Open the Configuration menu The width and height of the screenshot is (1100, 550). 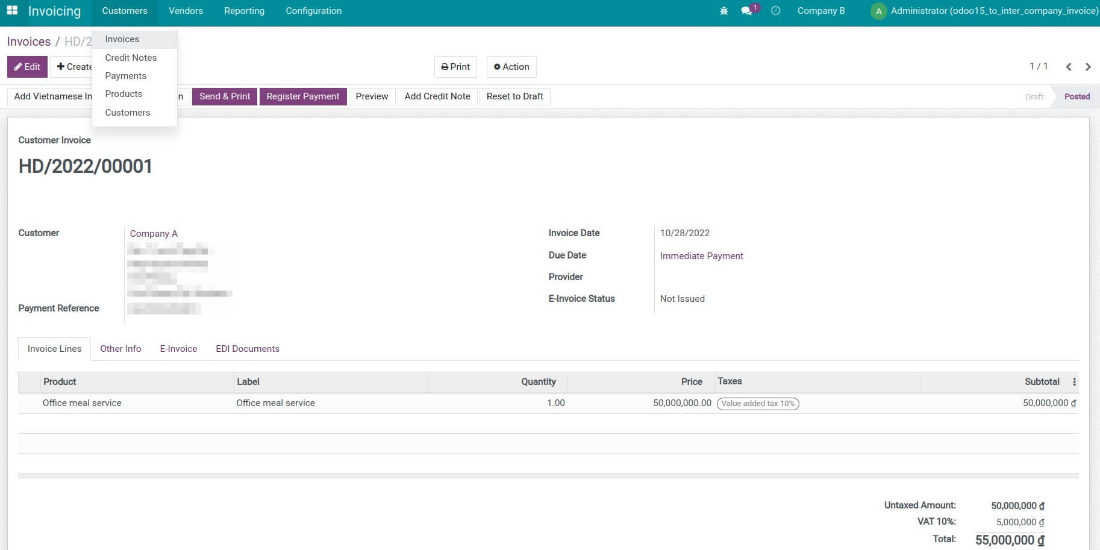coord(313,10)
